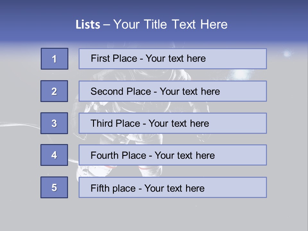The width and height of the screenshot is (308, 231).
Task: Click the bold word Lists in title
Action: click(88, 24)
